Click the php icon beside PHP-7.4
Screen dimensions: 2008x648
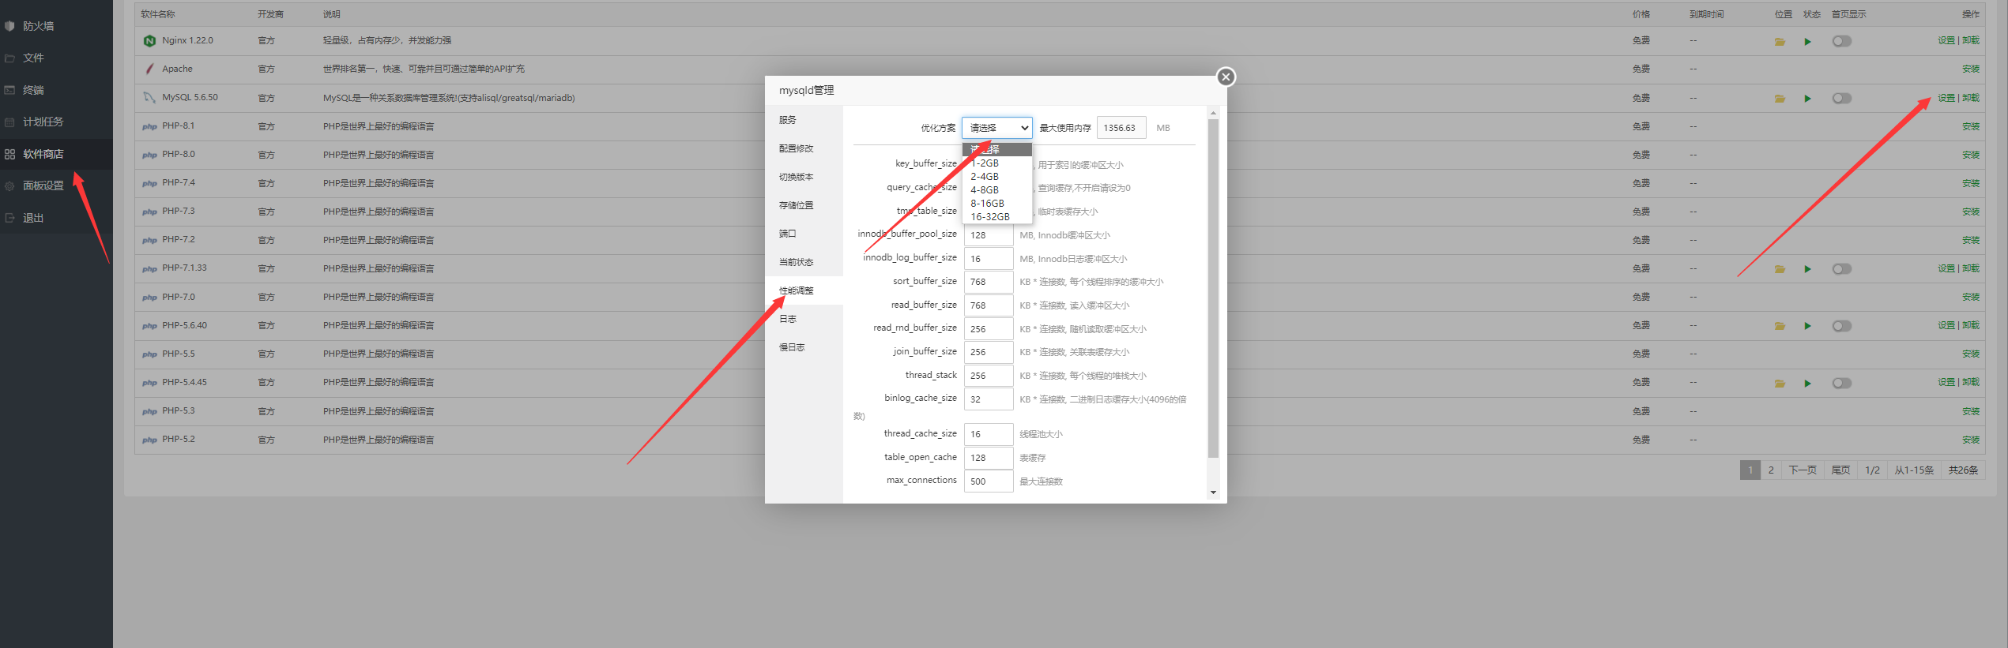149,184
